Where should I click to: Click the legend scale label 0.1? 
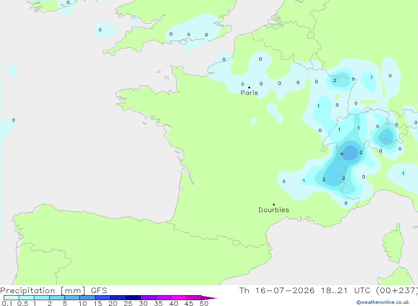pos(7,303)
